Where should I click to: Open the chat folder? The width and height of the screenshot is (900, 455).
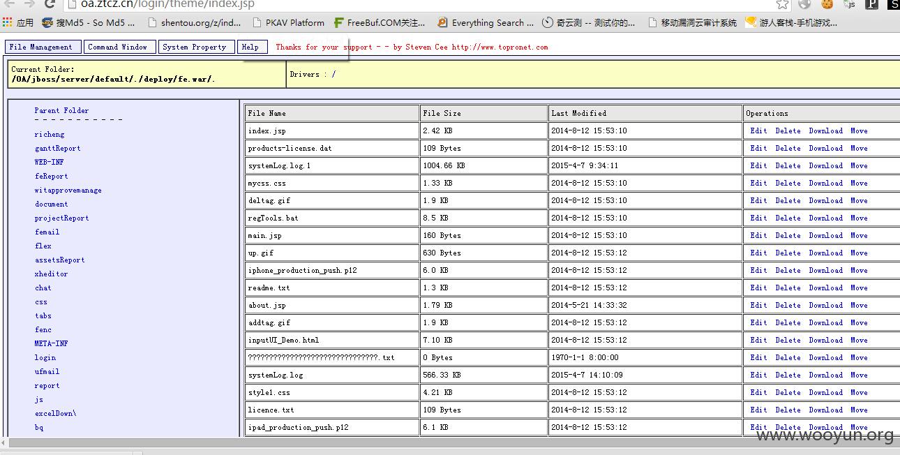[x=43, y=288]
